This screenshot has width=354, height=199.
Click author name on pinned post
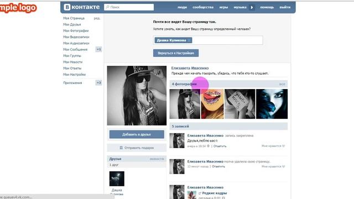point(205,135)
